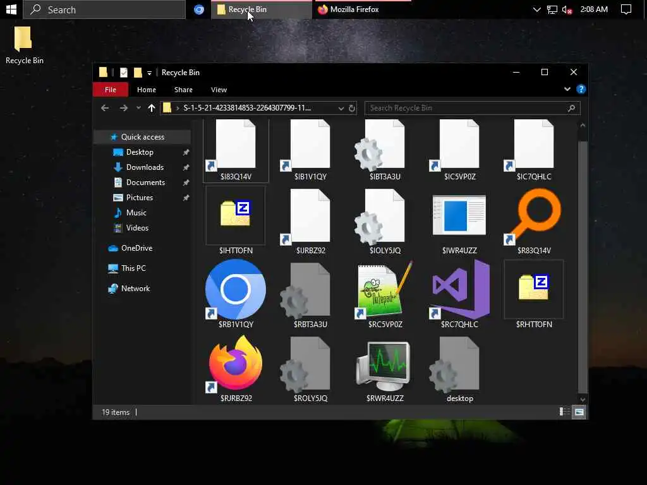The image size is (647, 485).
Task: Open Customize Quick Access Toolbar dropdown
Action: click(x=149, y=73)
